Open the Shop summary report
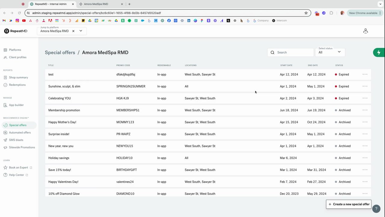 [16, 77]
